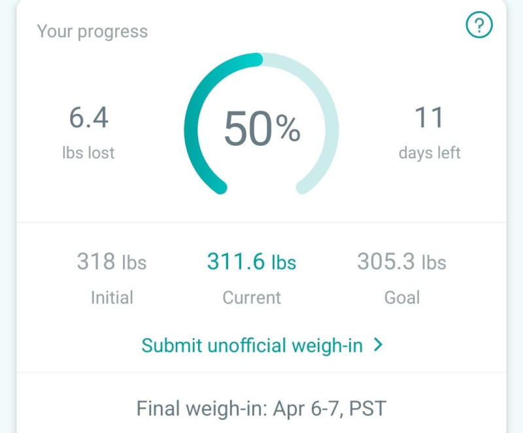Click the 305.3 lbs goal weight value
This screenshot has width=523, height=433.
[x=401, y=262]
